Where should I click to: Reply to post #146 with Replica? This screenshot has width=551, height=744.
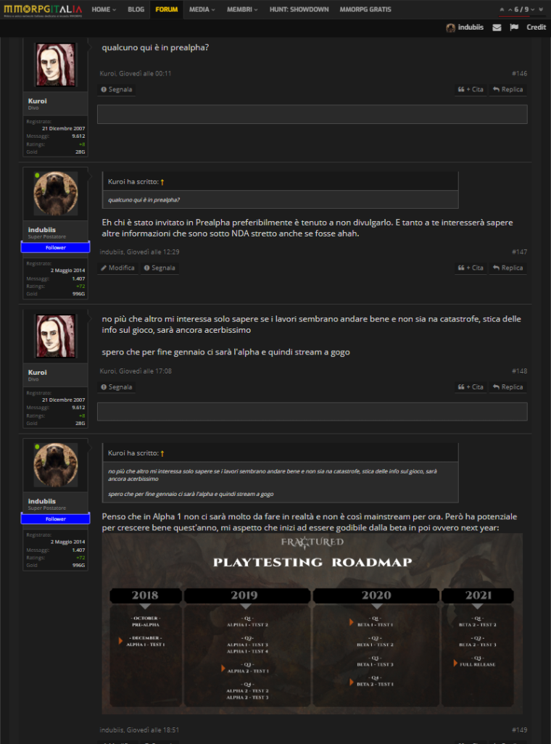[507, 89]
